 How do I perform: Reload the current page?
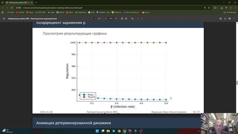pos(12,8)
